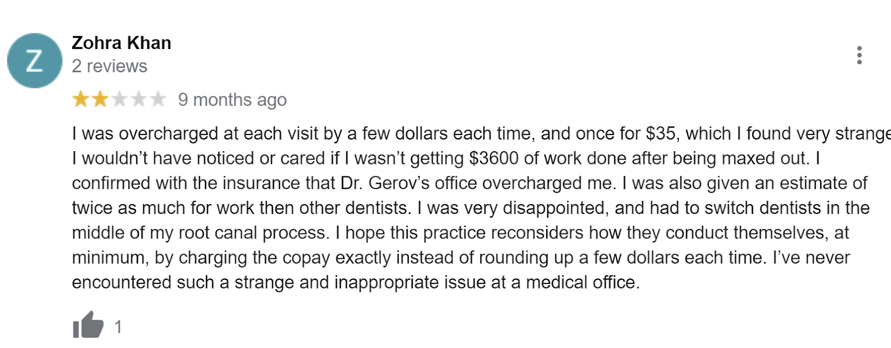Click the fifth gray rating star
Viewport: 891px width, 348px height.
pos(158,100)
